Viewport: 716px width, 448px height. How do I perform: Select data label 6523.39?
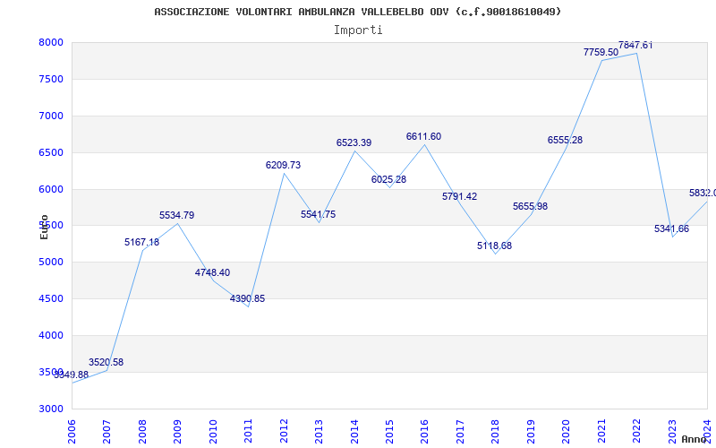(x=354, y=143)
